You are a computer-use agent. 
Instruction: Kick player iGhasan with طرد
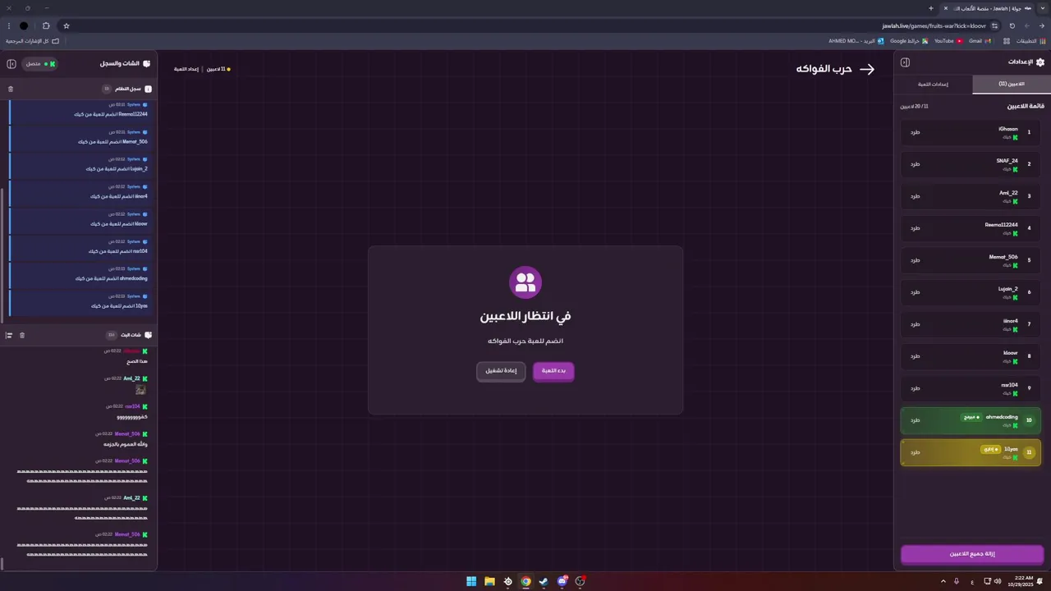[915, 132]
